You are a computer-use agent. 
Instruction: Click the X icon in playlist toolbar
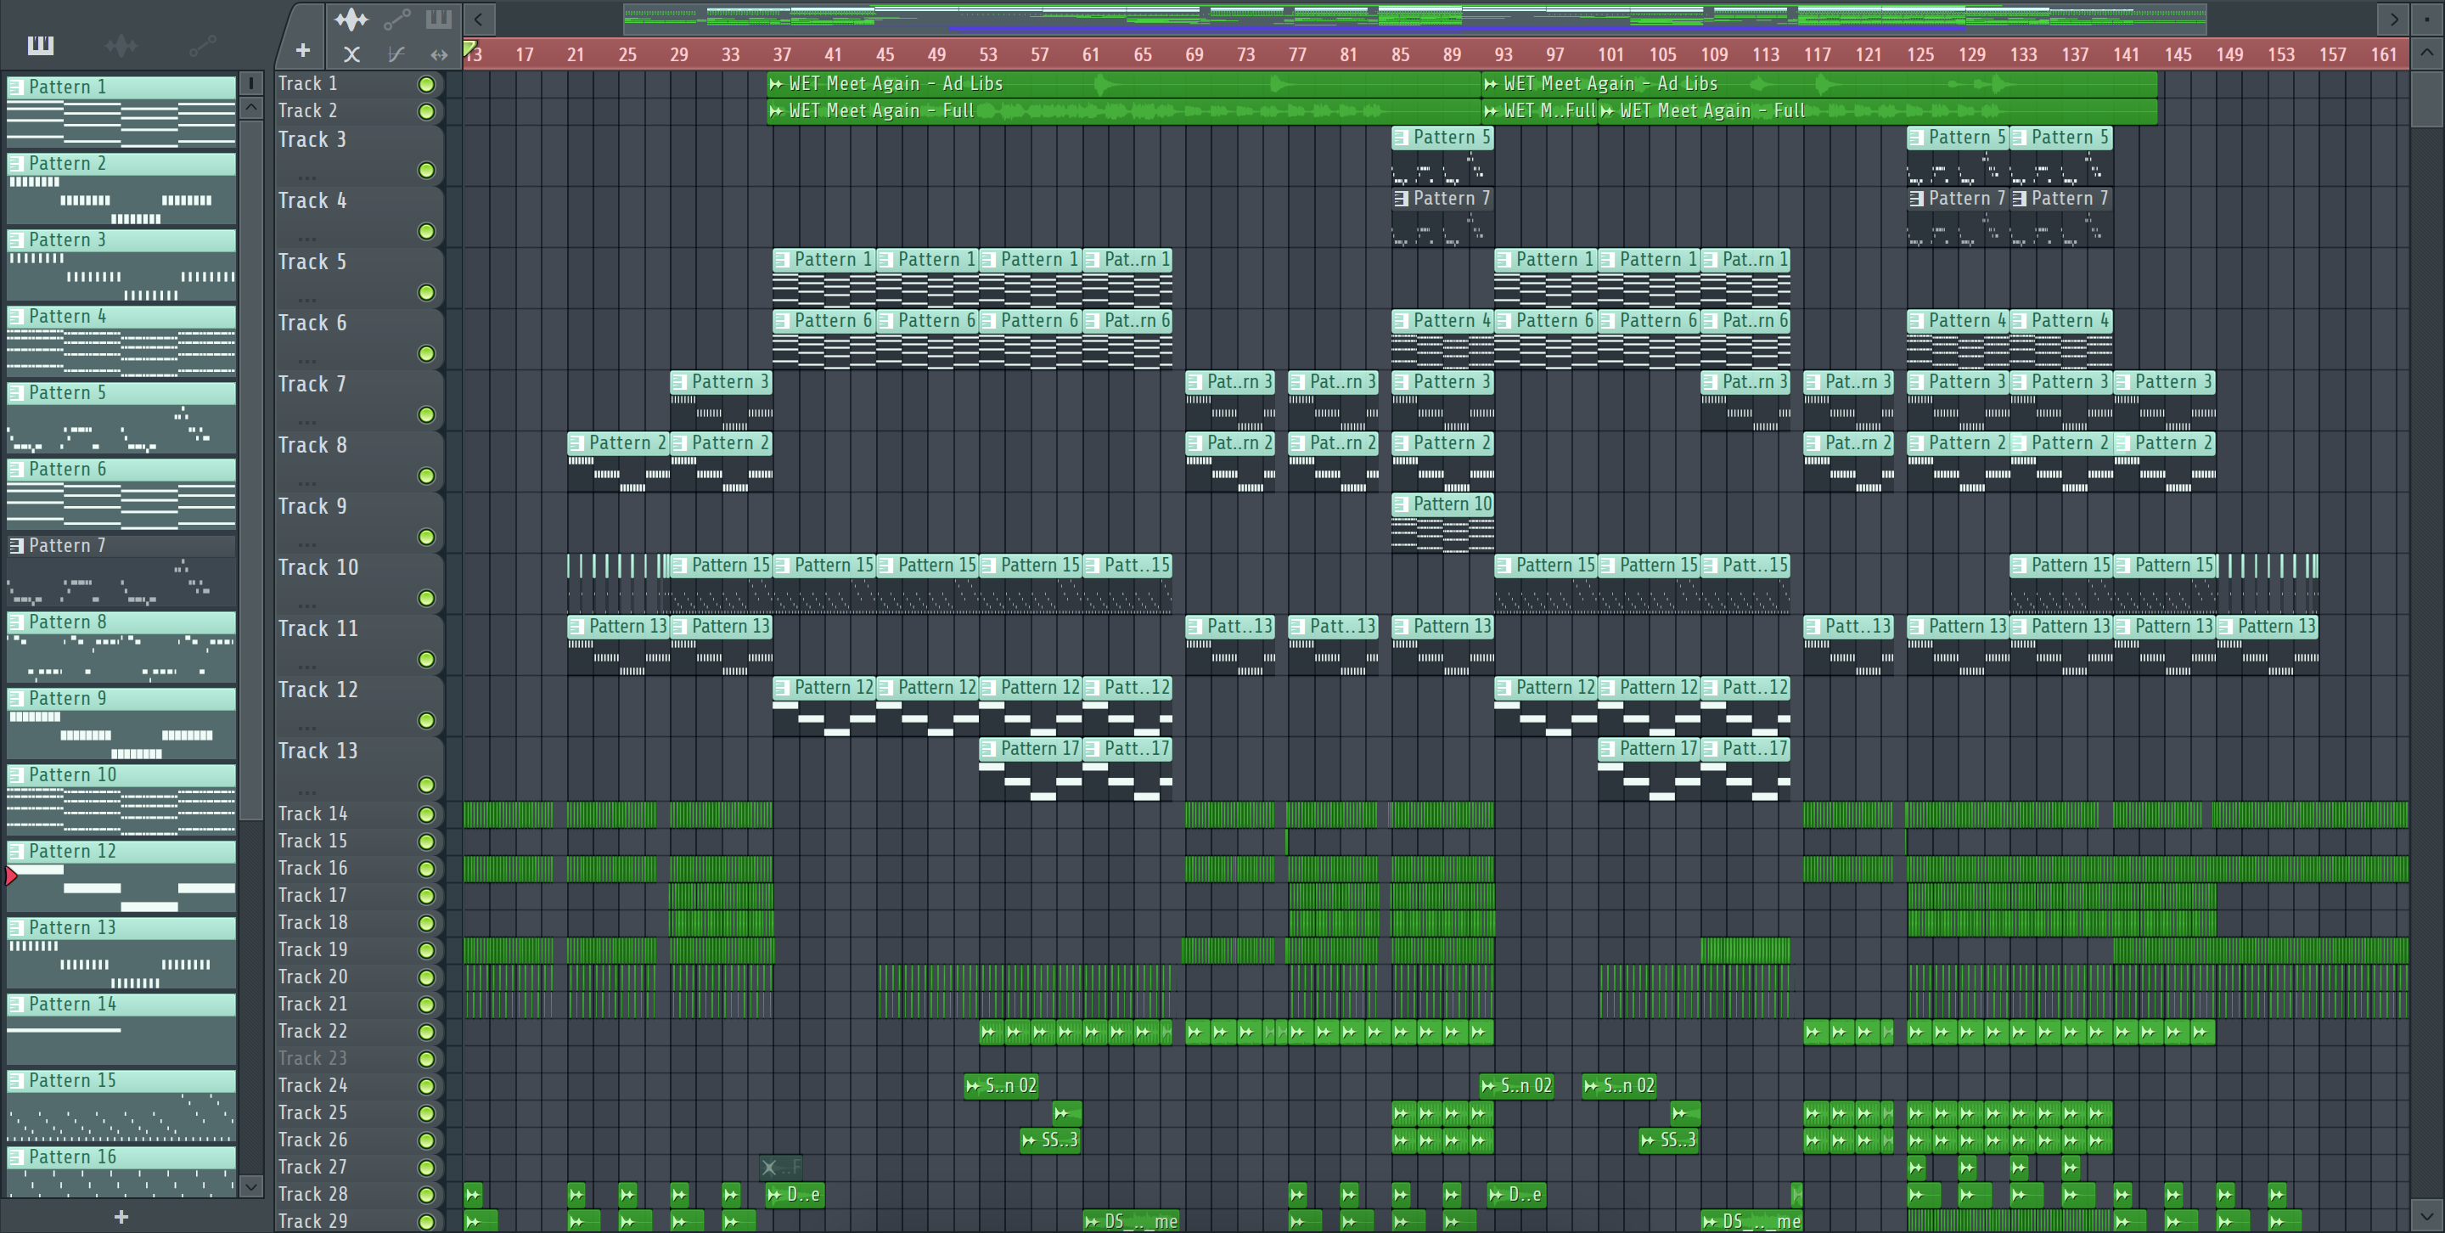pos(351,54)
